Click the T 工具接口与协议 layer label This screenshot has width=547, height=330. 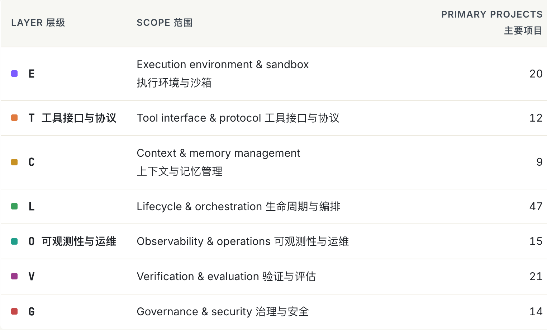(x=72, y=118)
